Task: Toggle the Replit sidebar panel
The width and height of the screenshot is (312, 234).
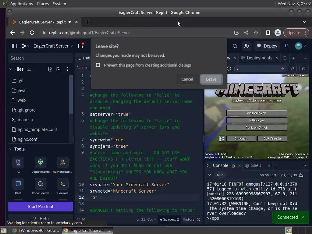Action: click(x=14, y=46)
